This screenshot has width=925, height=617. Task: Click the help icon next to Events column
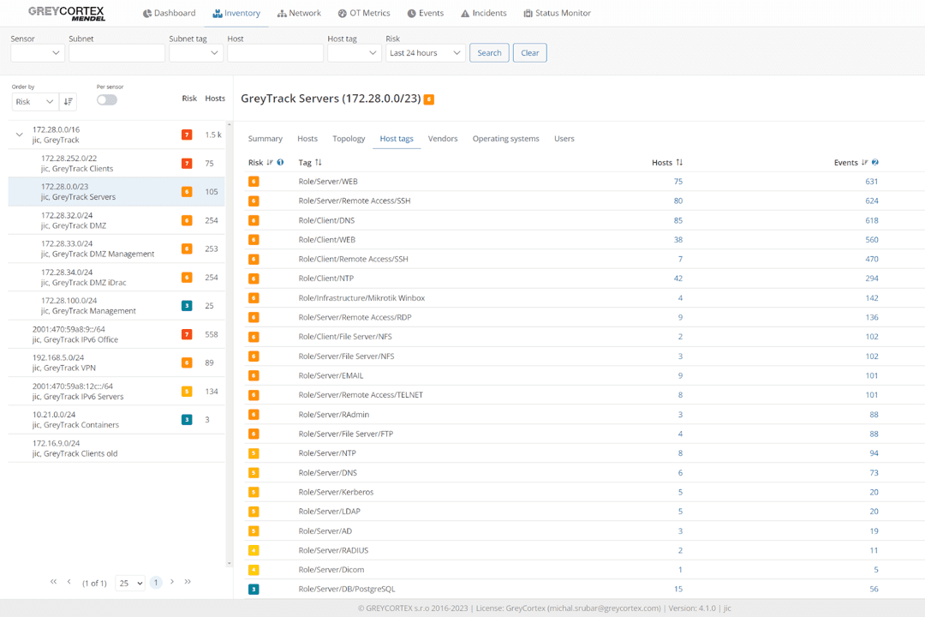click(x=874, y=162)
